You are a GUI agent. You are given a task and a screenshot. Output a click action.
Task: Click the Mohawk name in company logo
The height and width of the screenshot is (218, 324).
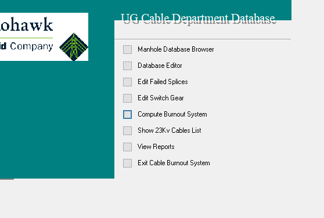pos(27,24)
